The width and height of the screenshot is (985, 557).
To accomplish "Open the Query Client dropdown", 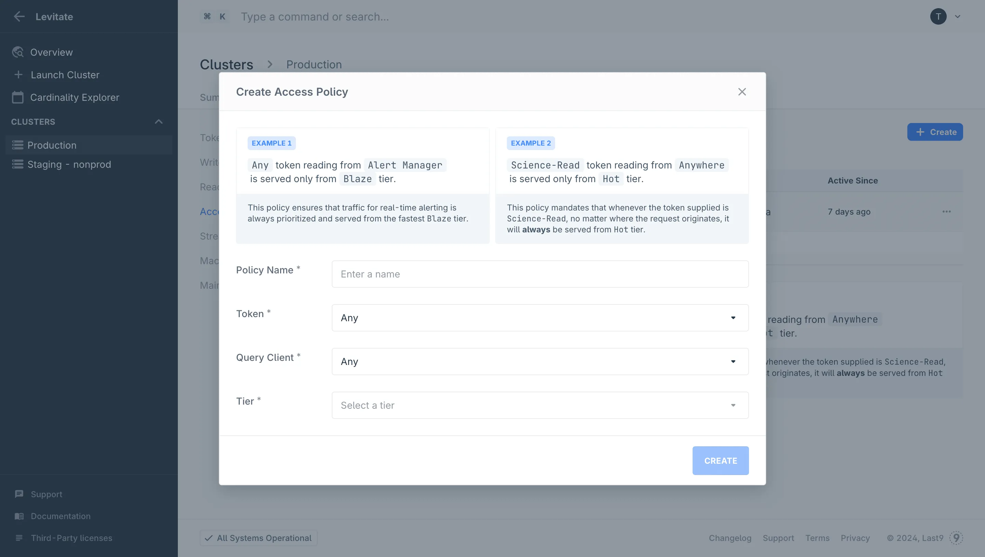I will (540, 362).
